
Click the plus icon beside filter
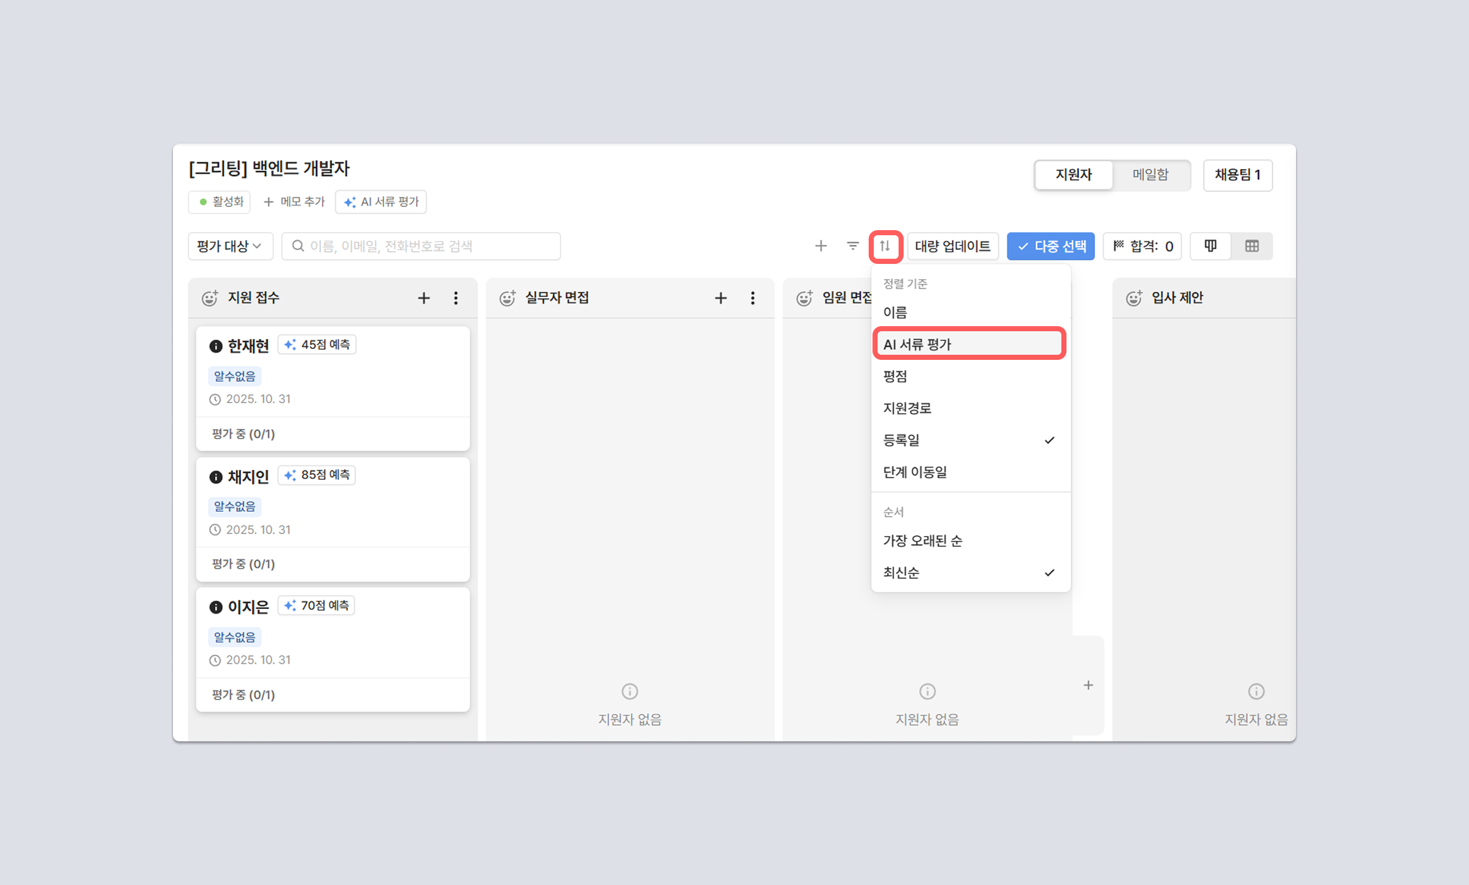pos(821,246)
